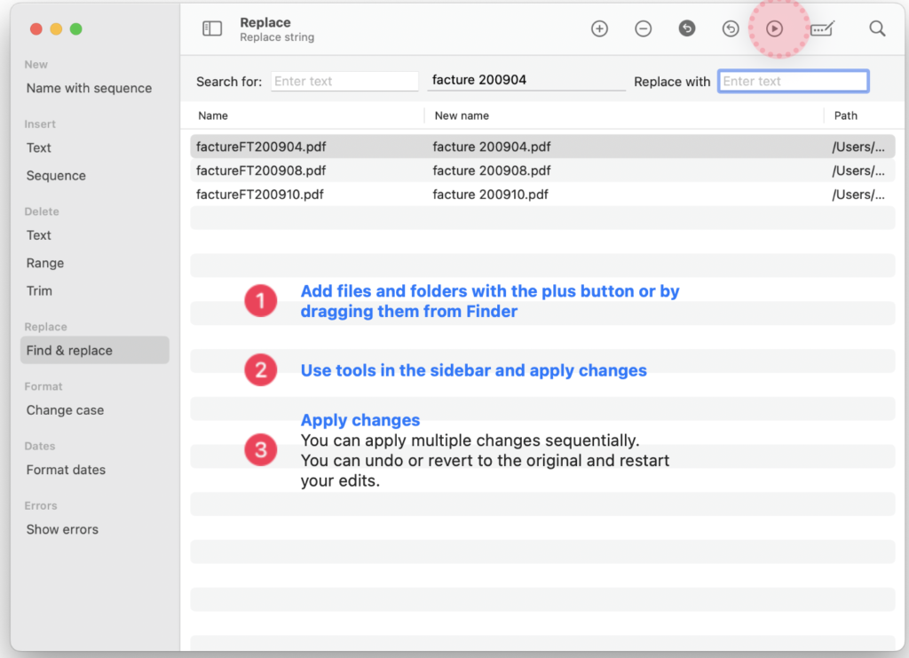Apply changes with the play button

pos(774,28)
